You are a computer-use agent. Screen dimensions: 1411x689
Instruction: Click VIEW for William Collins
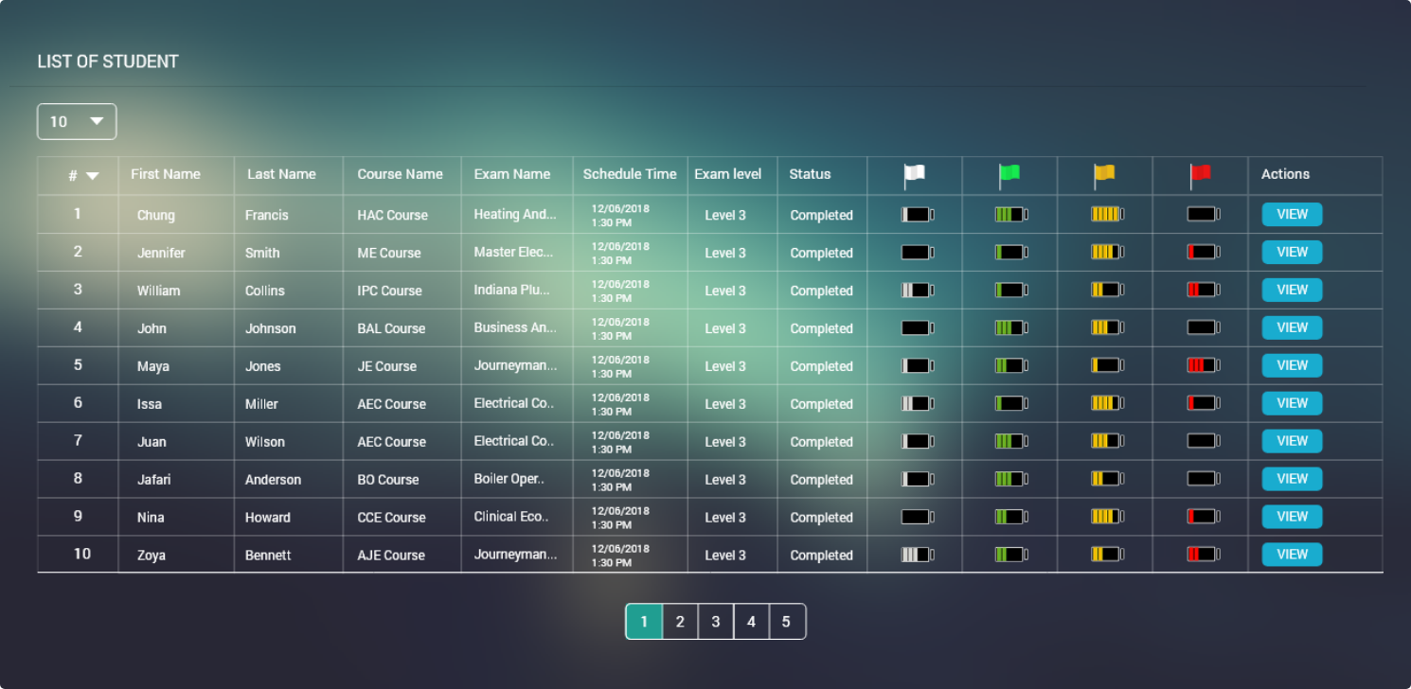[x=1292, y=291]
